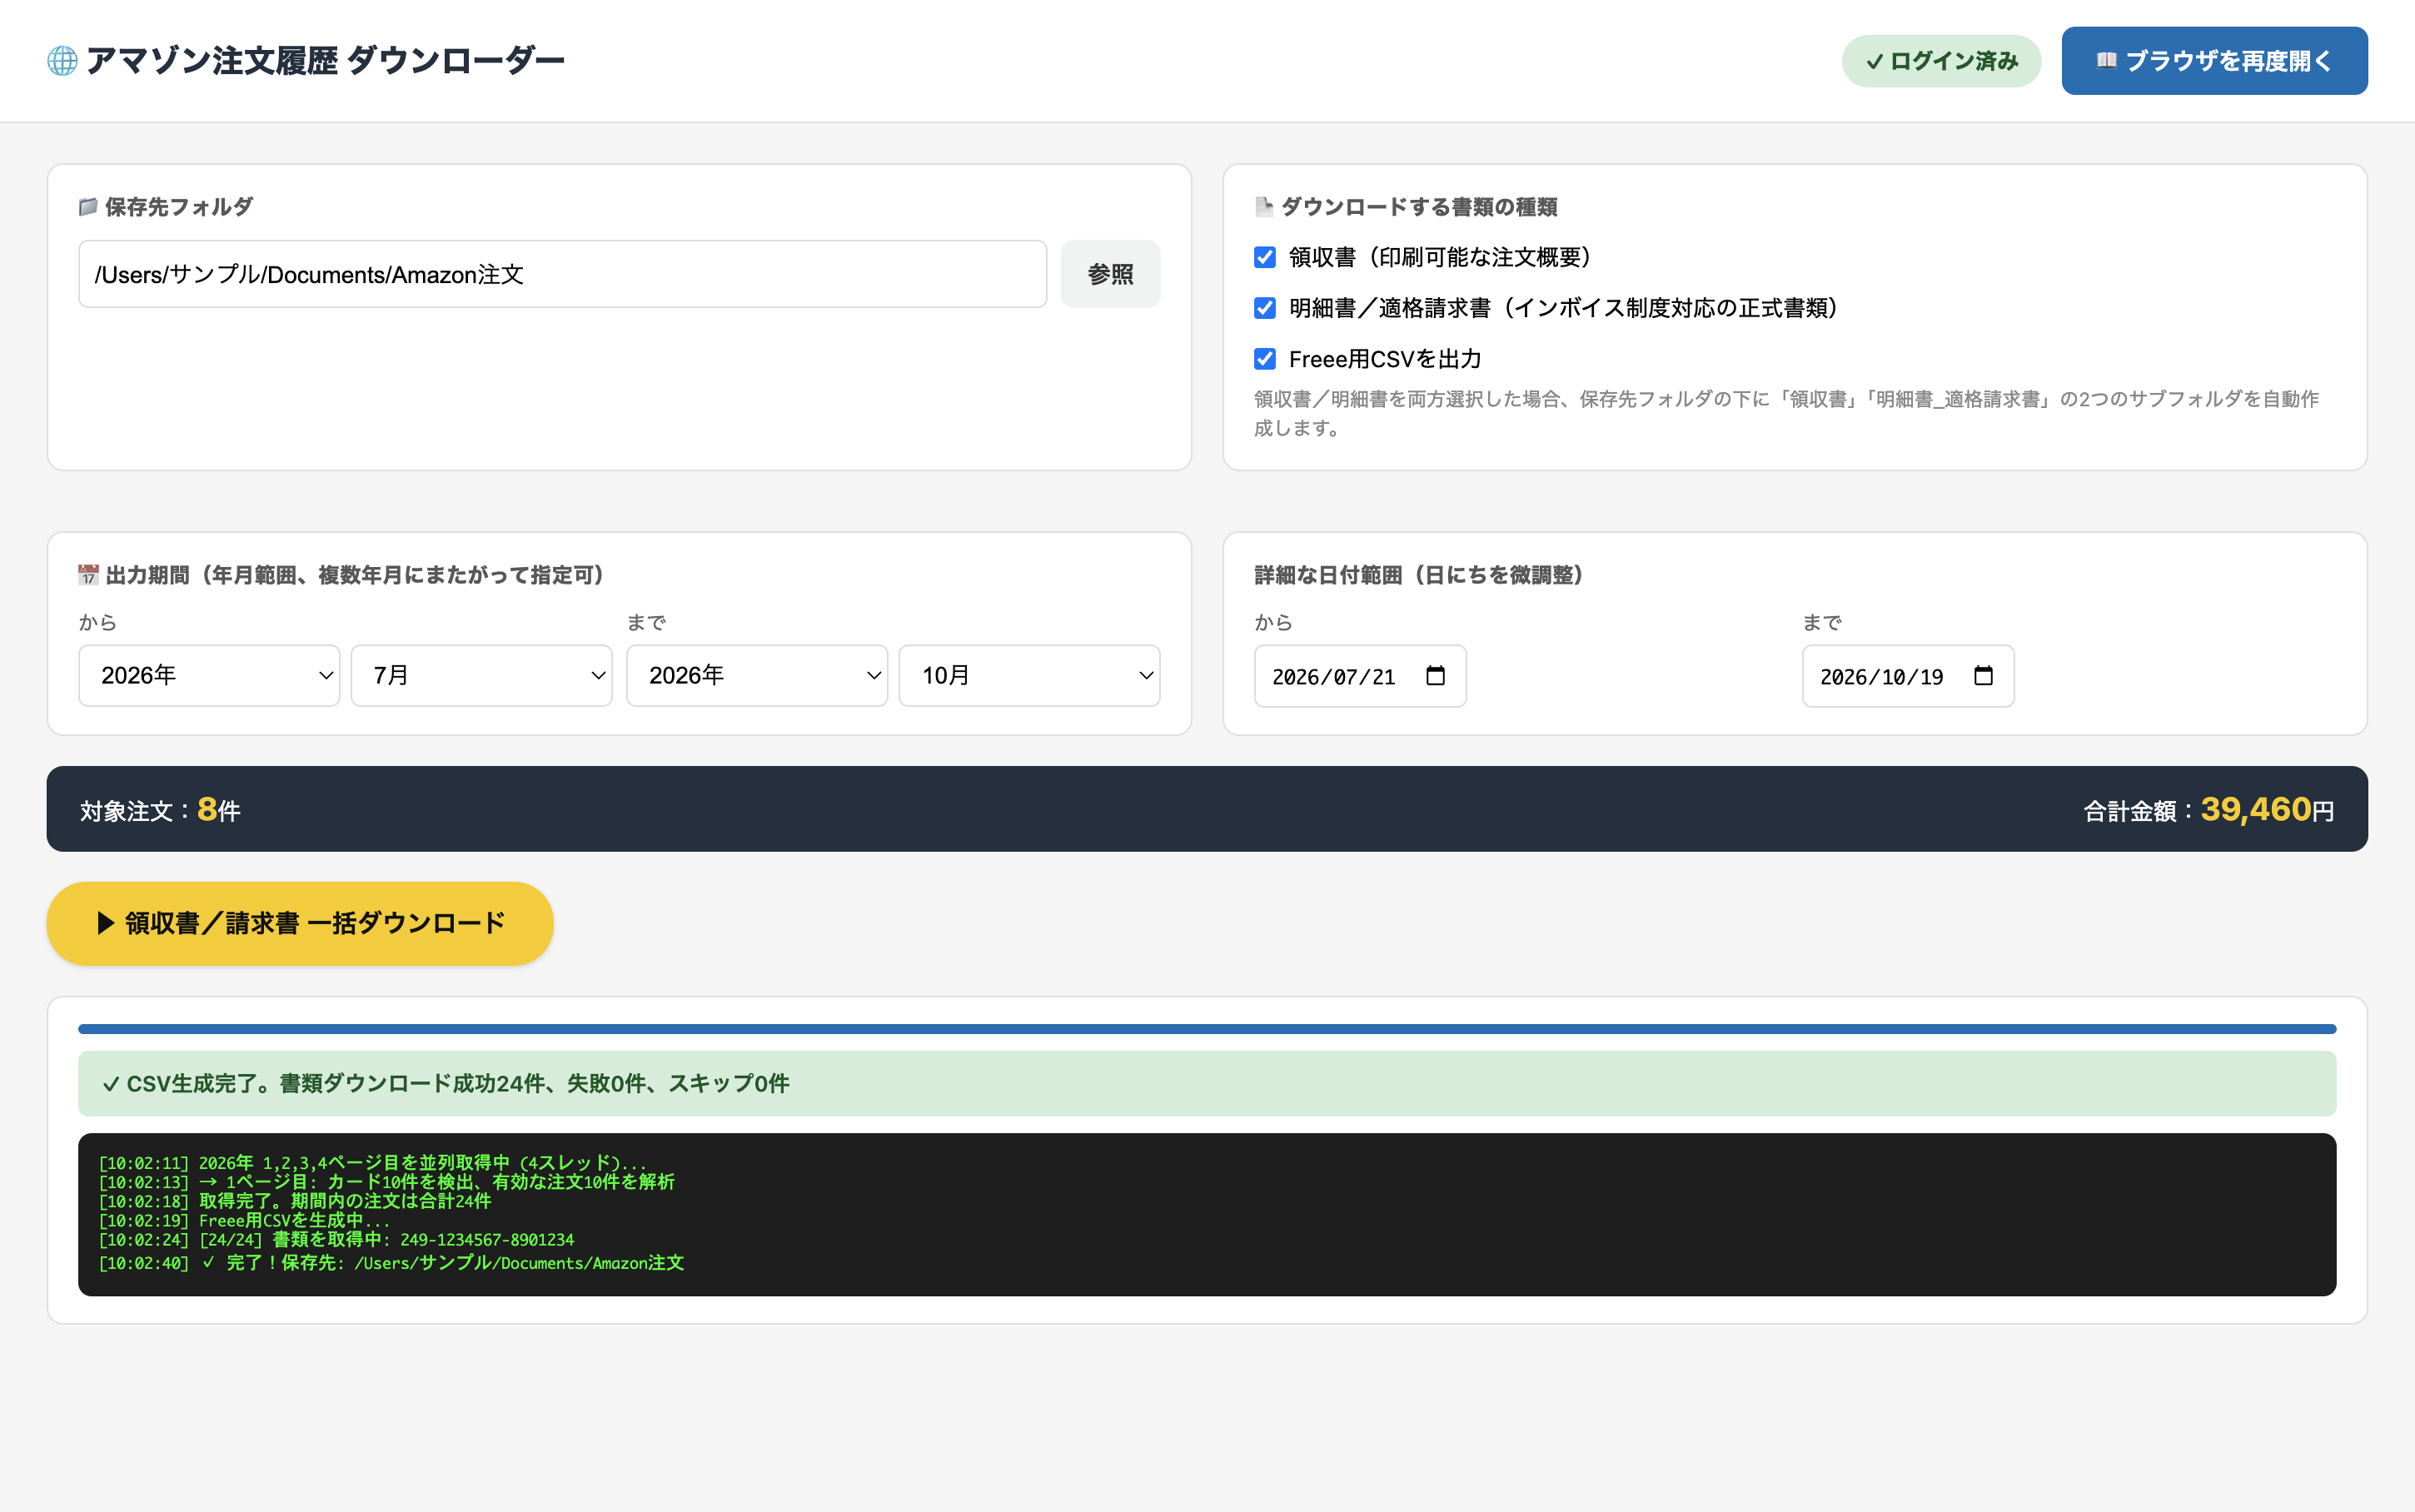The width and height of the screenshot is (2415, 1512).
Task: Open the start year dropdown (2026年)
Action: tap(209, 676)
